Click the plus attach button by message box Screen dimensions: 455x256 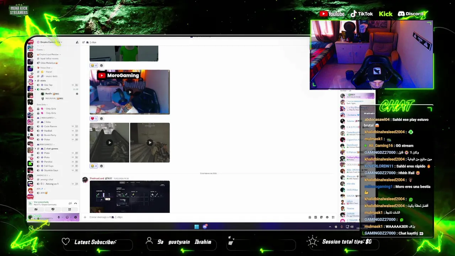[85, 217]
